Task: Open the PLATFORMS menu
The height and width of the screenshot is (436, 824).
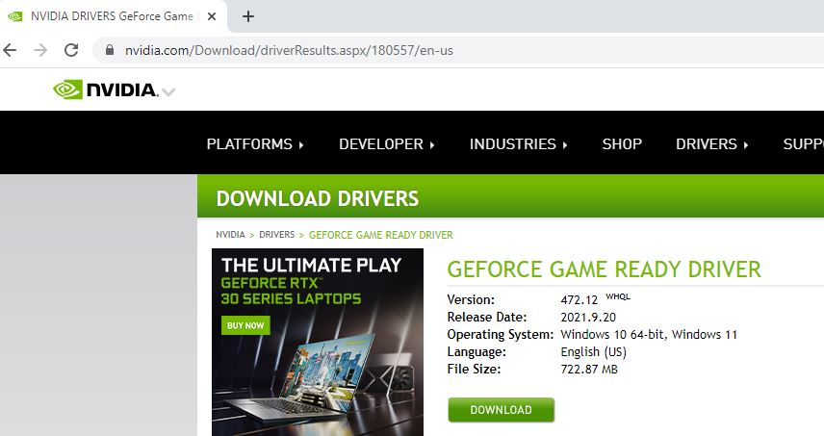Action: pos(255,144)
